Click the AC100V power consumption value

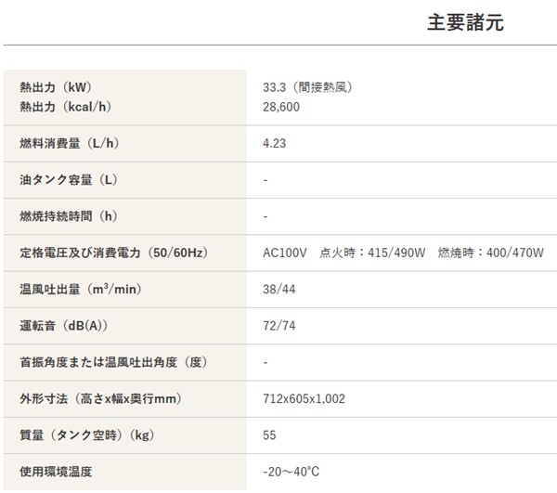tap(403, 253)
